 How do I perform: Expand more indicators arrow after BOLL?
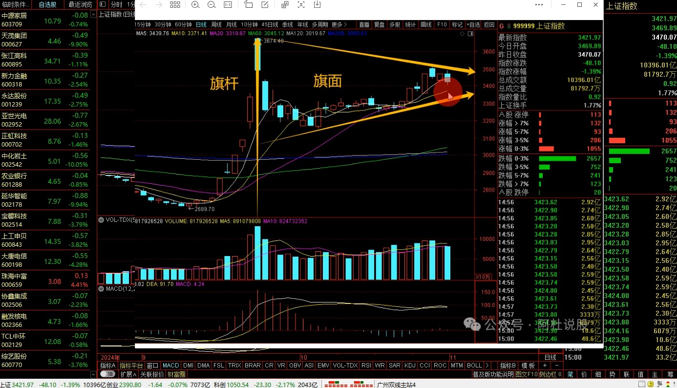487,366
